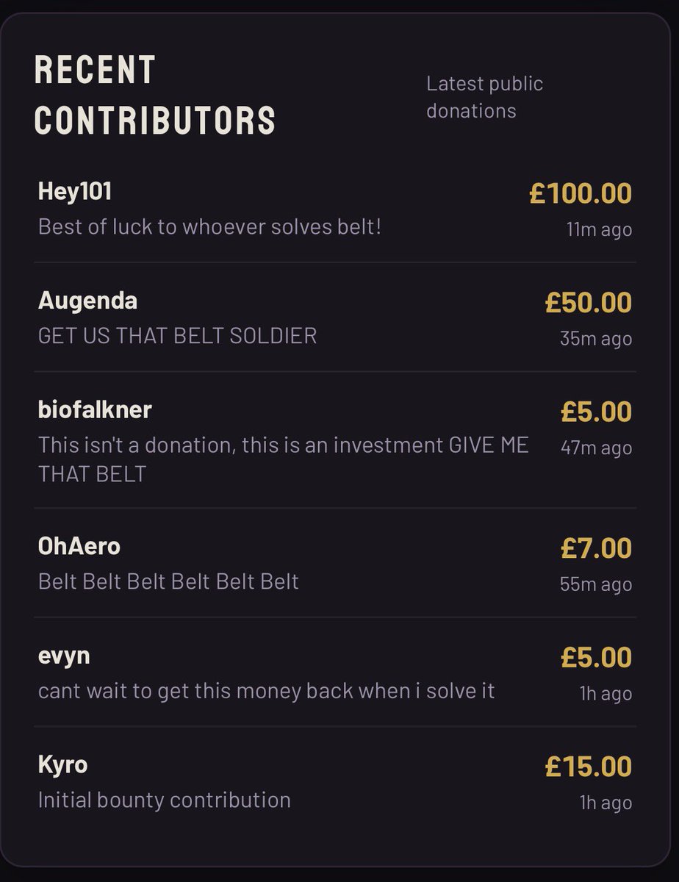Click the 'Initial bounty contribution' message
Screen dimensions: 679x882
click(164, 800)
